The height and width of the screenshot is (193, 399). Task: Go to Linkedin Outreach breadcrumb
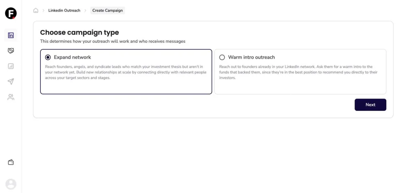[64, 11]
